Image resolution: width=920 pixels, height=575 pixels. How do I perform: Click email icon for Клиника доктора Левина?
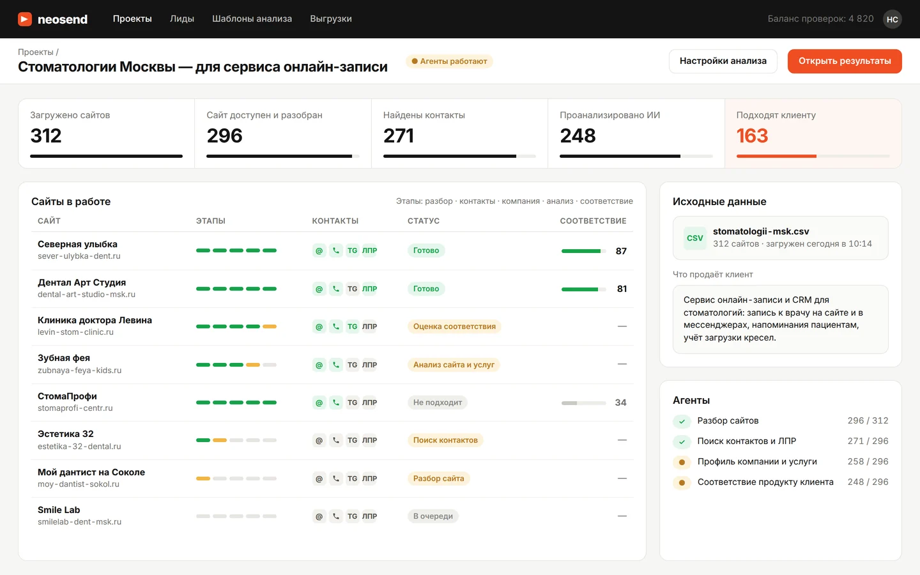pyautogui.click(x=319, y=326)
